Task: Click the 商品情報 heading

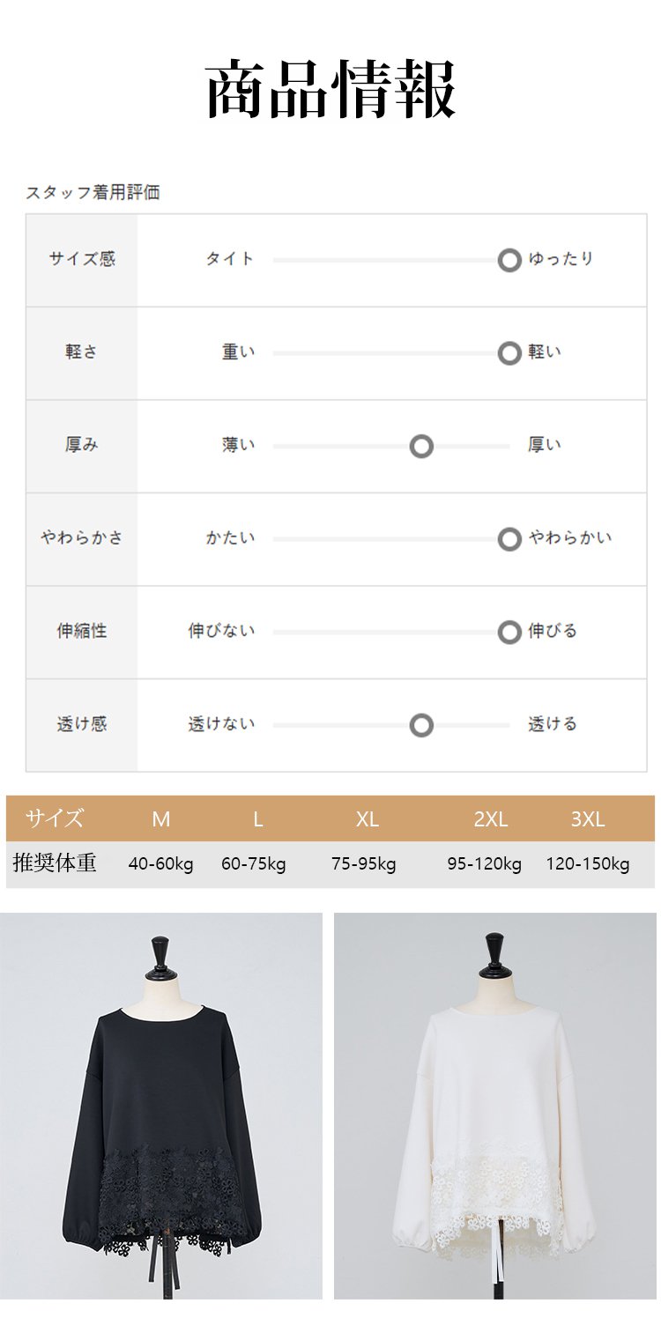Action: [330, 91]
